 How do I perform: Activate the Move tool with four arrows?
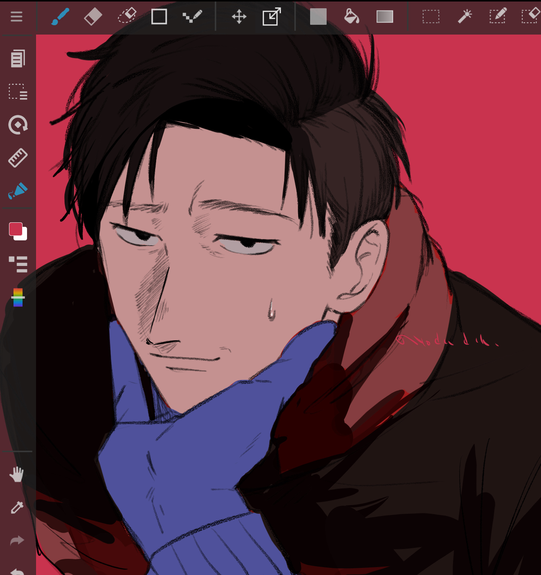[239, 17]
